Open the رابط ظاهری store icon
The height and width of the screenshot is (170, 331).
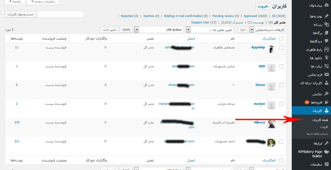pos(326,50)
